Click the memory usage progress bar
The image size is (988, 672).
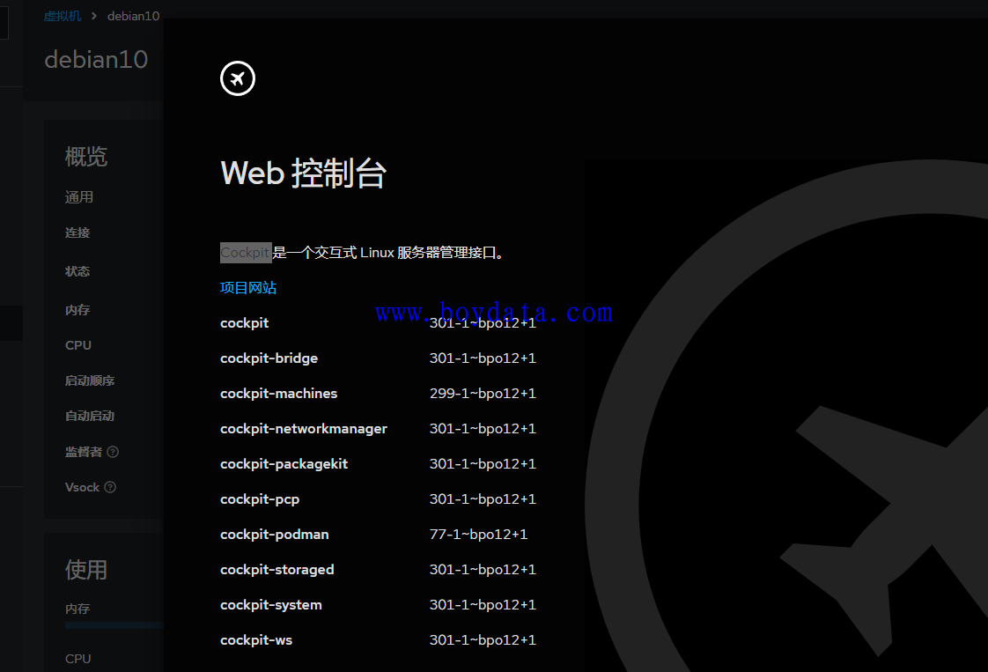pyautogui.click(x=114, y=625)
